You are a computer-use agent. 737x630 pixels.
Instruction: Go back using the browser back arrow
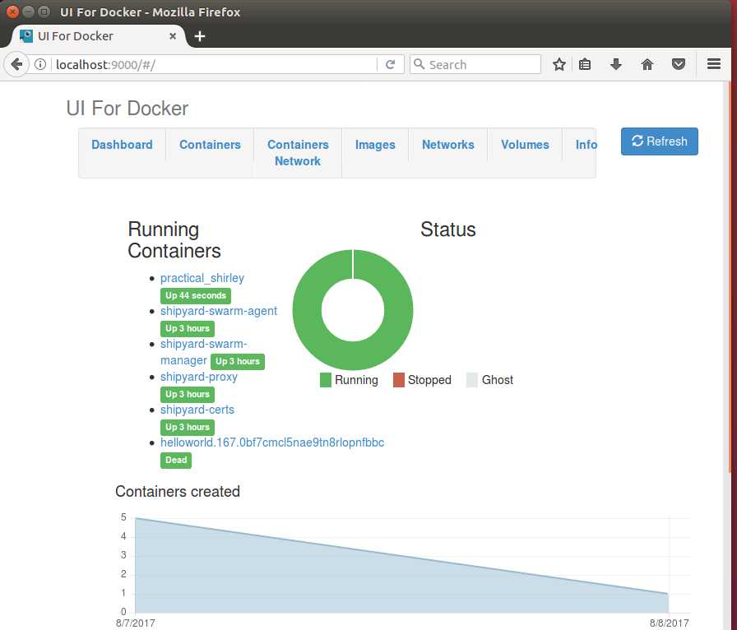16,64
